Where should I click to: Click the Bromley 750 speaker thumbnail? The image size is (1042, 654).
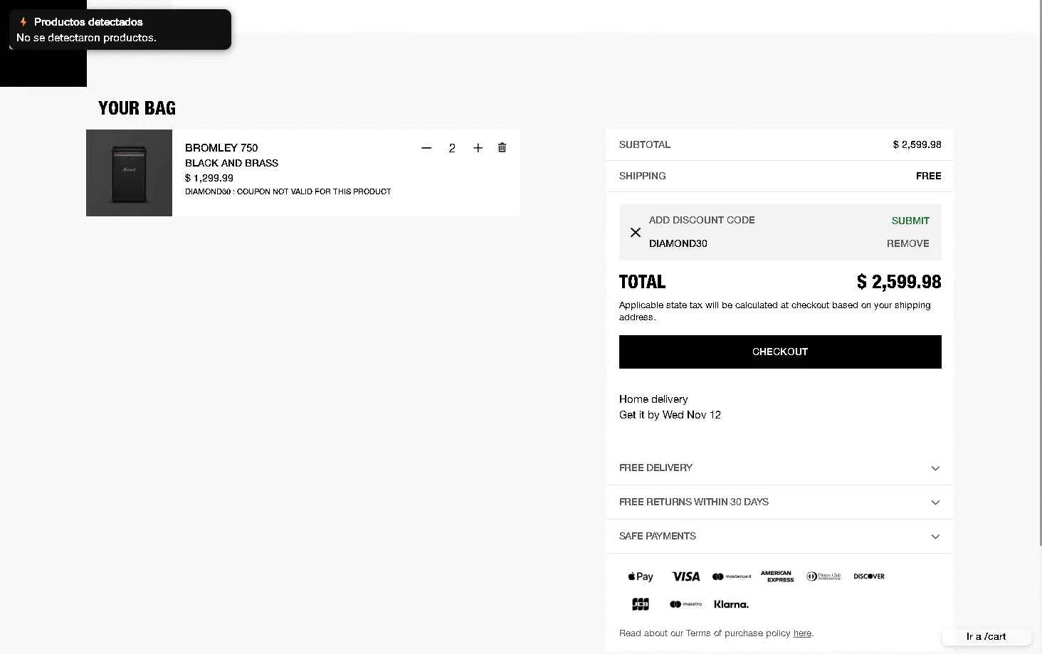click(129, 173)
